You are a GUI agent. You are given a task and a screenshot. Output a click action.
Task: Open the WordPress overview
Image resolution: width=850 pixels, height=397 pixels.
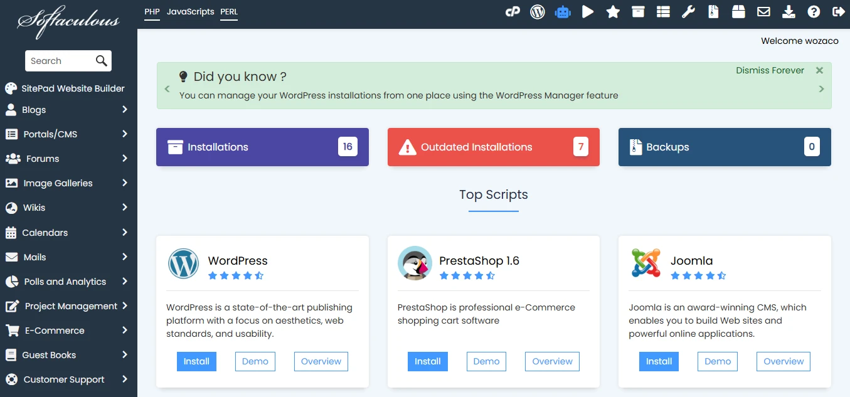pyautogui.click(x=321, y=361)
